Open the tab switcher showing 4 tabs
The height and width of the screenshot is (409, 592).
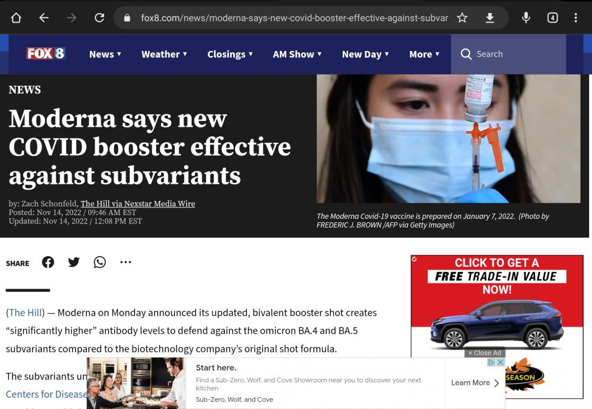coord(552,18)
